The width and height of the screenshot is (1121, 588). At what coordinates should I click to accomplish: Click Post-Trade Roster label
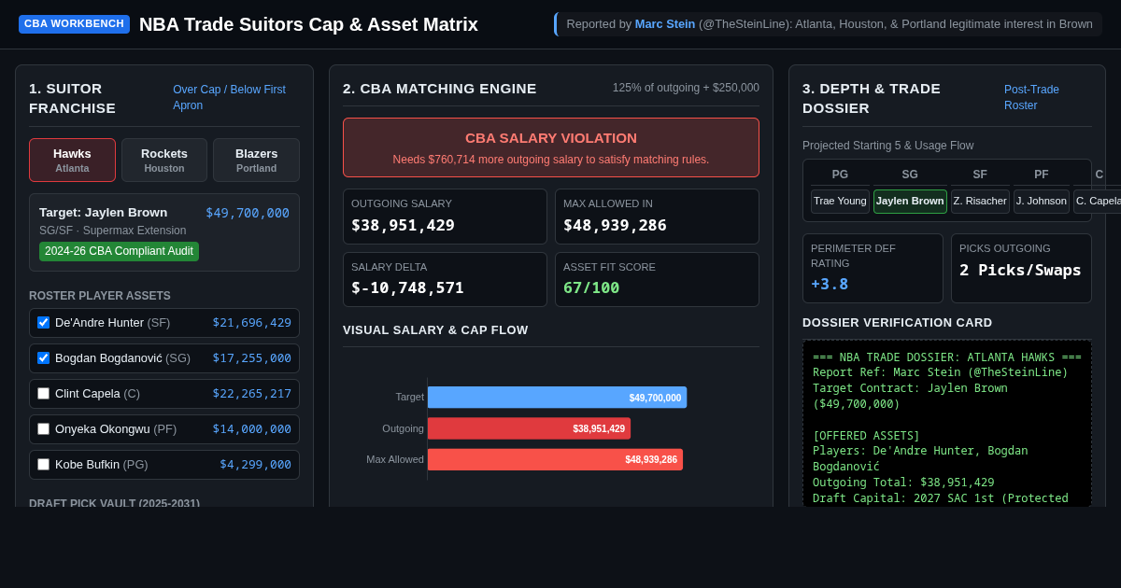click(x=1032, y=98)
